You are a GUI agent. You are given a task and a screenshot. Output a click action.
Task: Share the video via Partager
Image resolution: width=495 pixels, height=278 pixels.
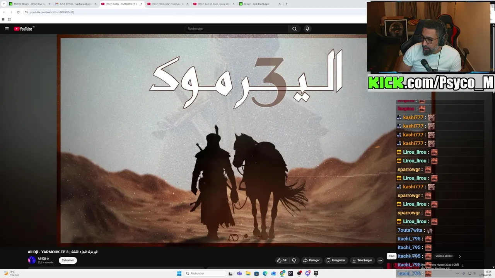click(x=311, y=260)
